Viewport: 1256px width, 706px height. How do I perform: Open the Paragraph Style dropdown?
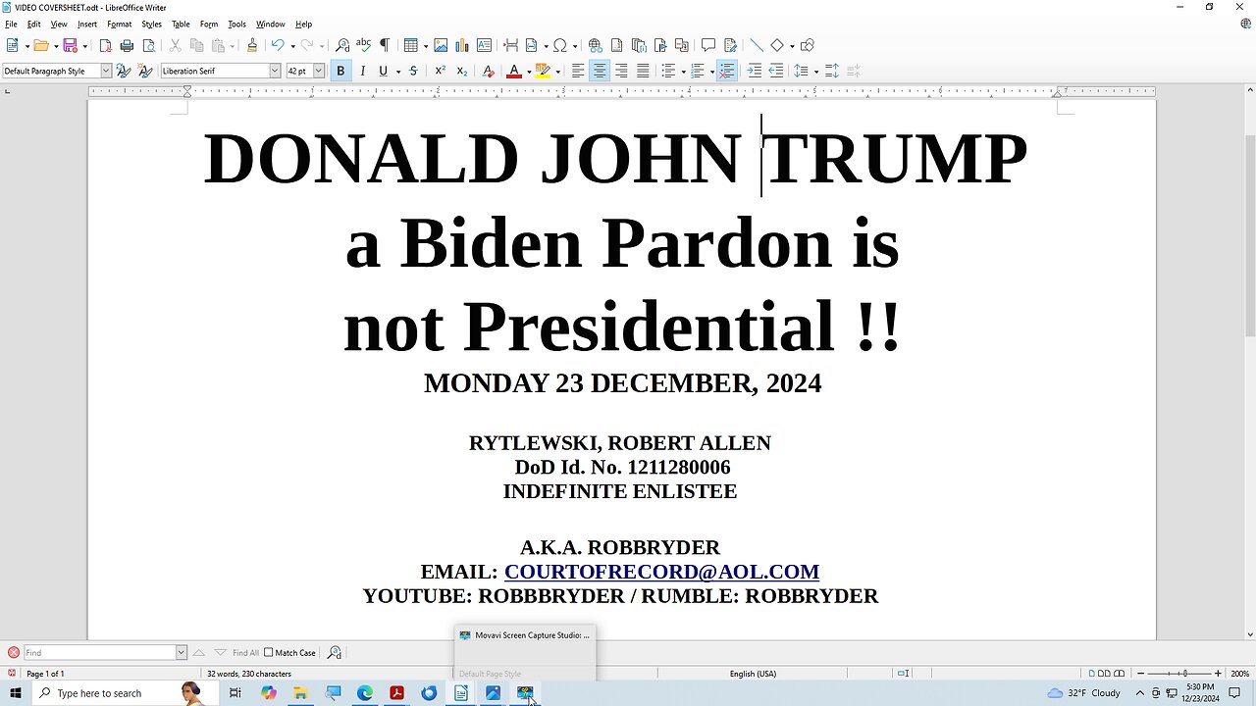pos(106,71)
